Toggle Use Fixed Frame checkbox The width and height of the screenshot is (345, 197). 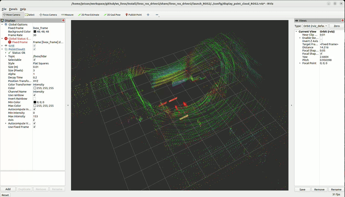[x=34, y=127]
